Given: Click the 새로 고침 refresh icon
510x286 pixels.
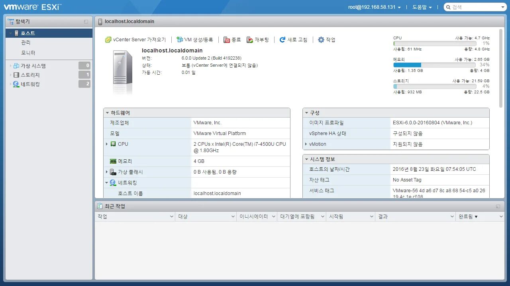Looking at the screenshot, I should point(282,40).
